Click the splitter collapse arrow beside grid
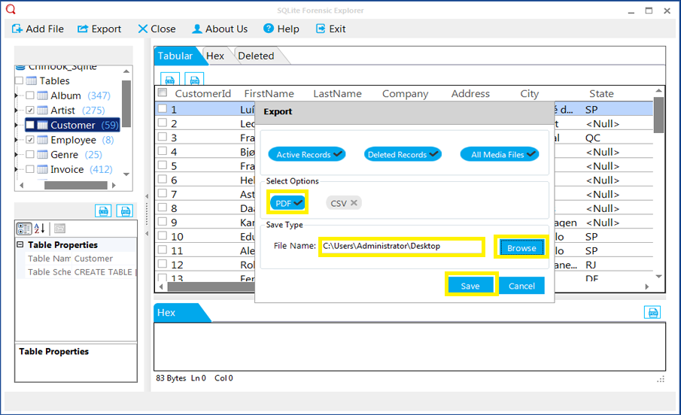Screen dimensions: 681x415 pyautogui.click(x=147, y=196)
